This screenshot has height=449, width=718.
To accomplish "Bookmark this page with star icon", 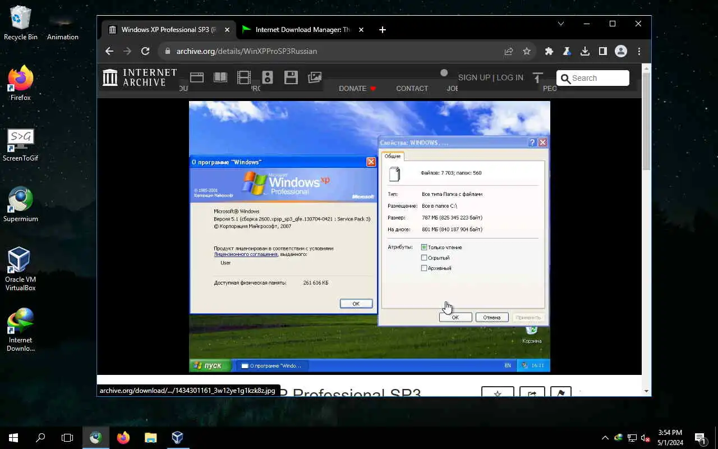I will 527,51.
